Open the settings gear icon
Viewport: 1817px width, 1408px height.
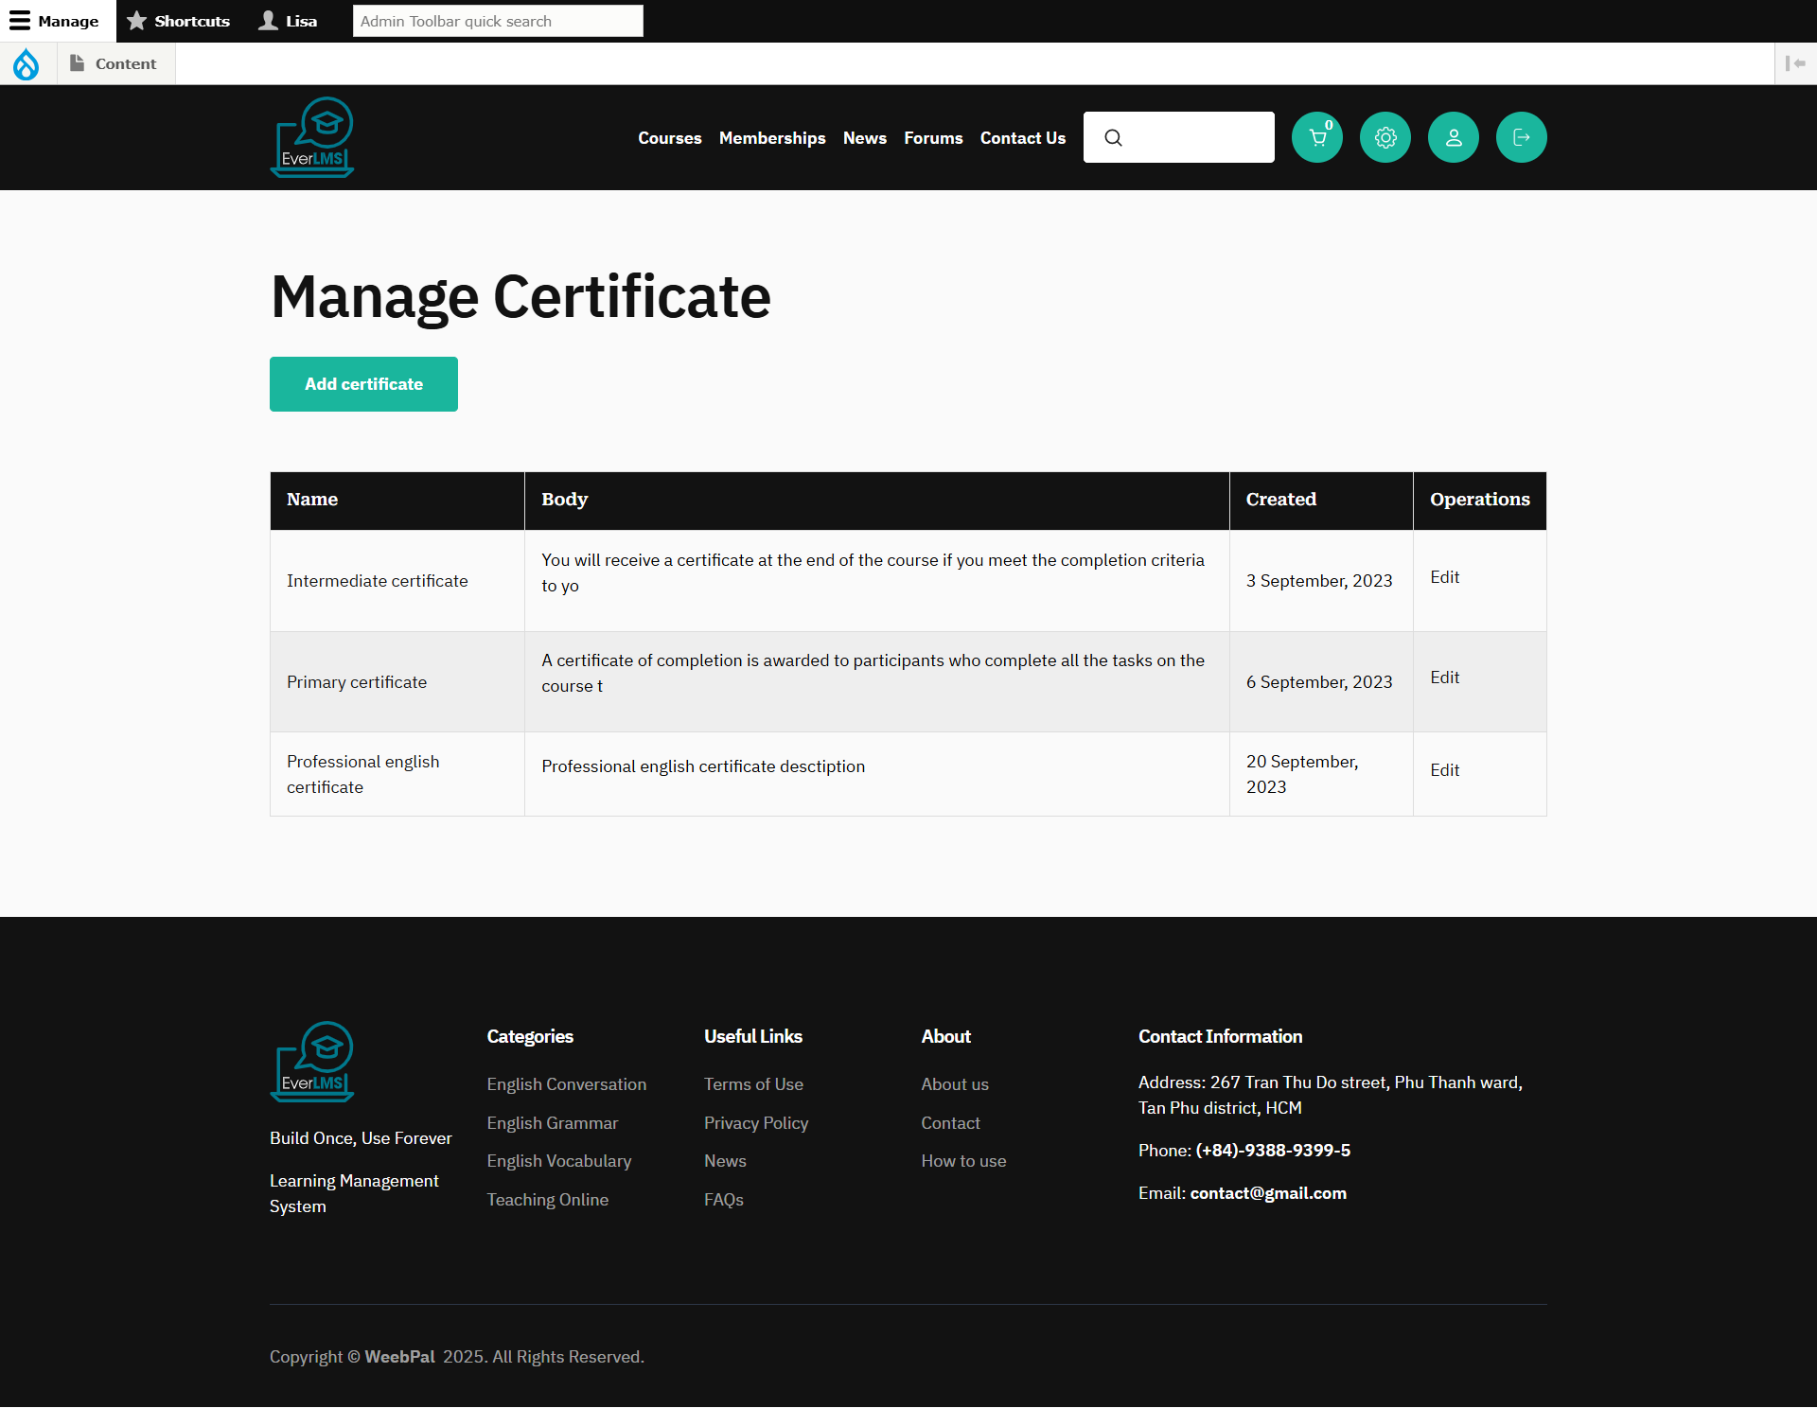(1385, 138)
